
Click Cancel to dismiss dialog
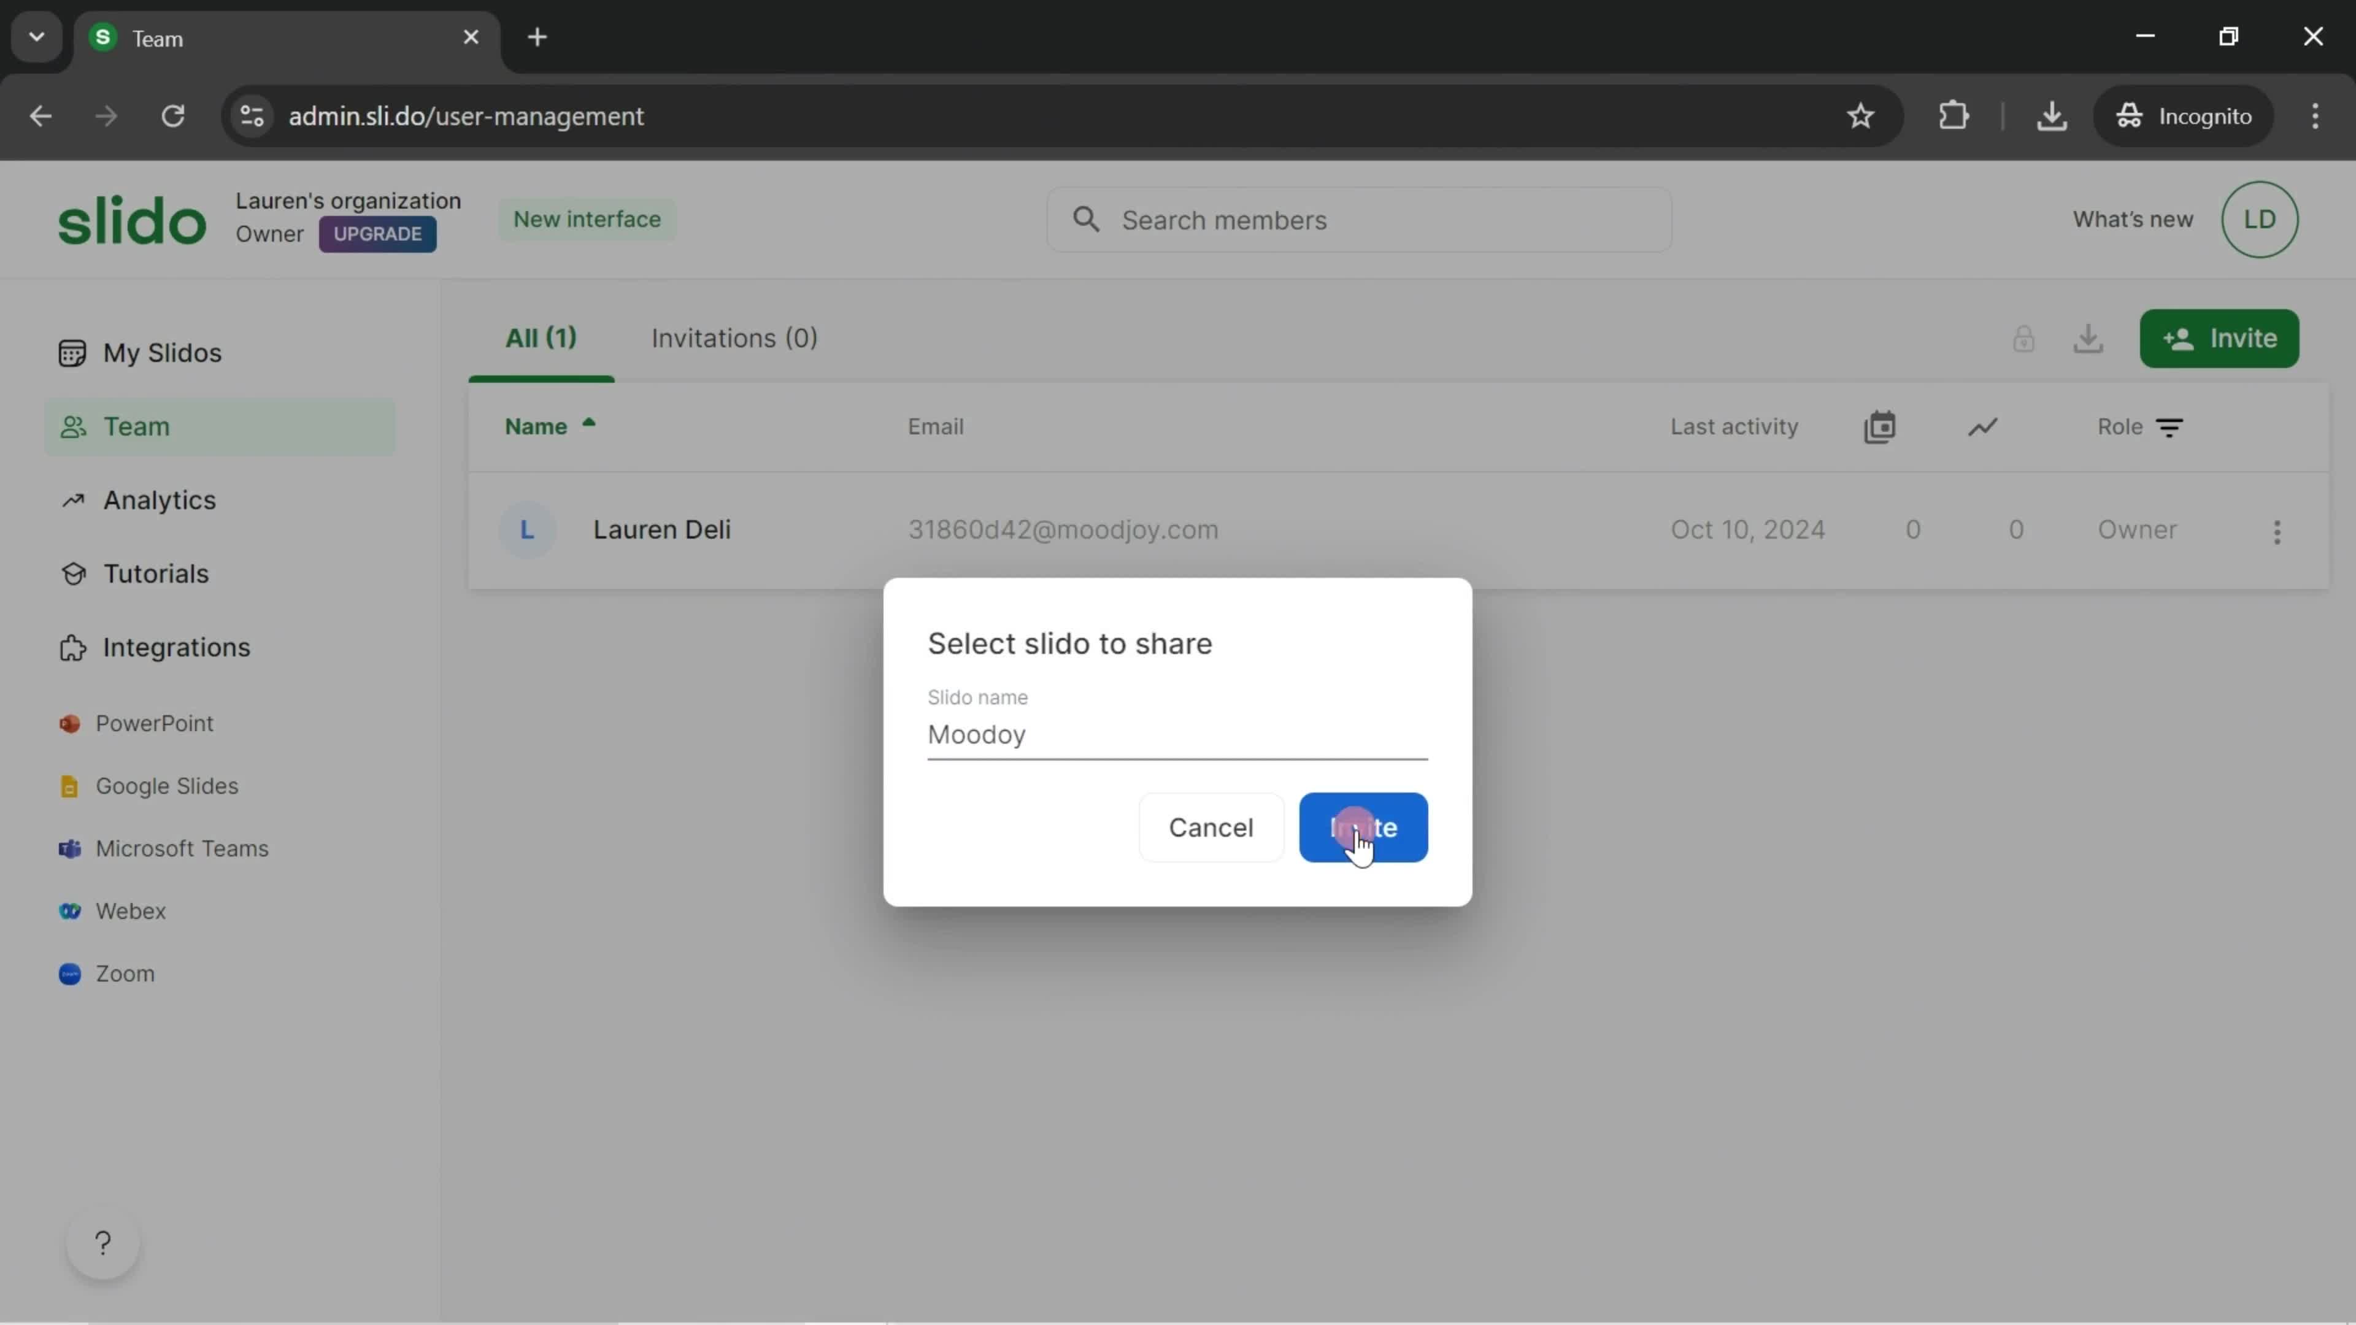click(1211, 827)
